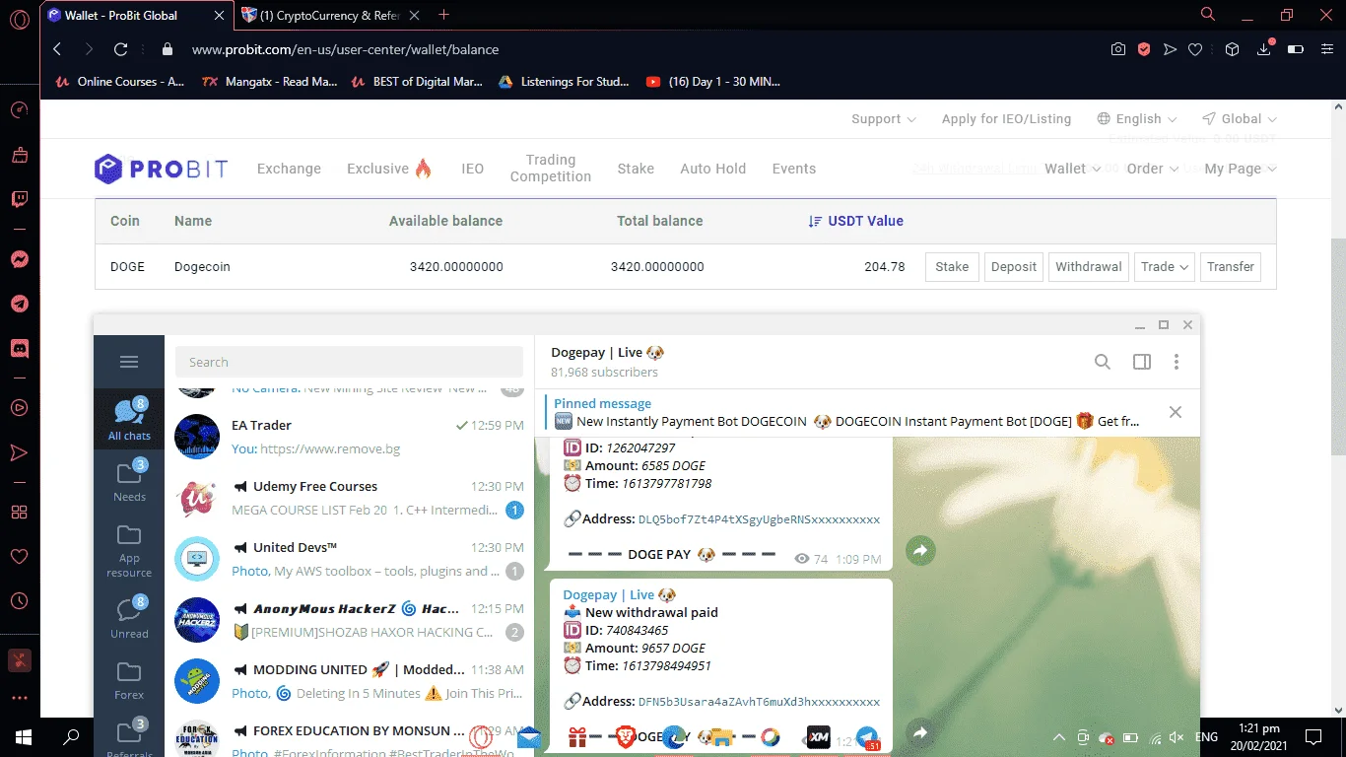Open the Support dropdown
Image resolution: width=1346 pixels, height=757 pixels.
[884, 118]
